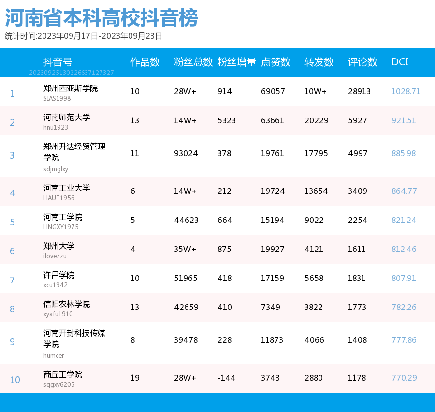Click the fan increase value 5323
Screen dimensions: 435x412
pyautogui.click(x=227, y=120)
